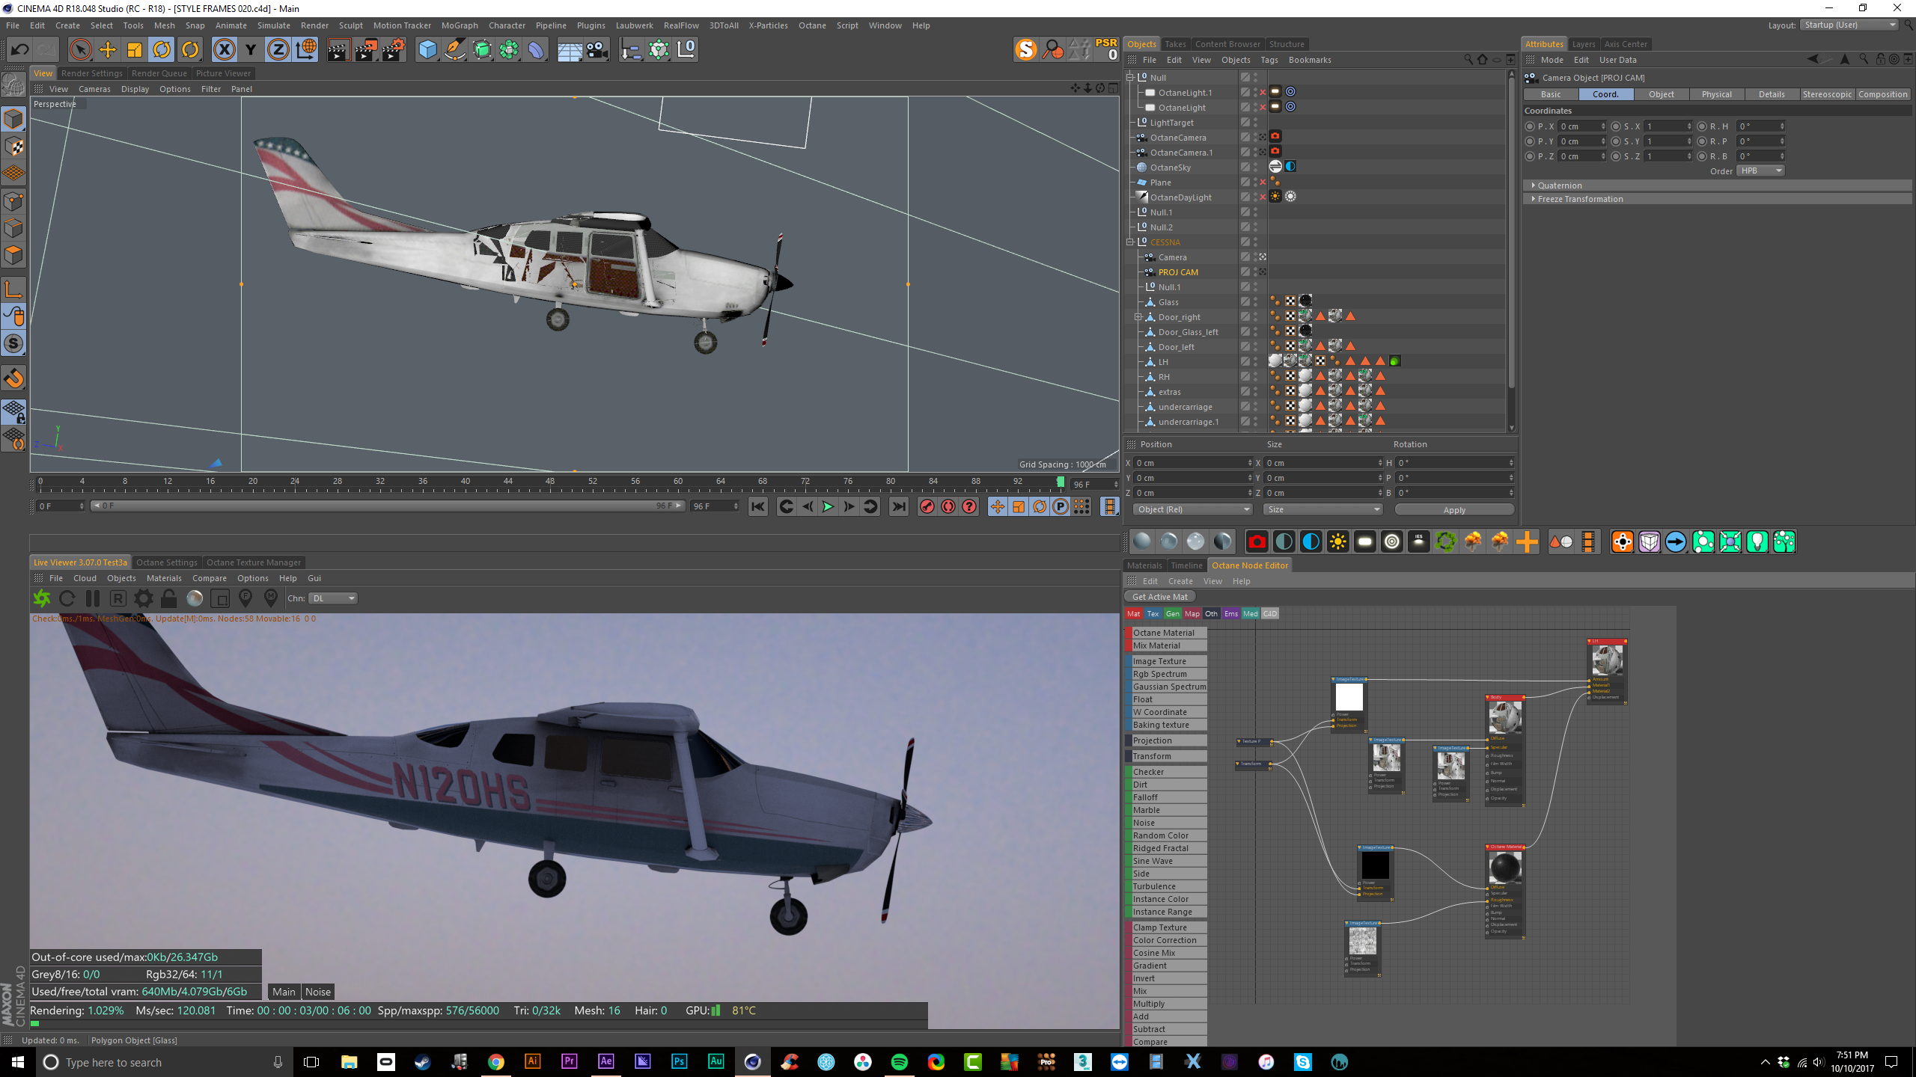Open the Chn DL channel dropdown

[333, 598]
